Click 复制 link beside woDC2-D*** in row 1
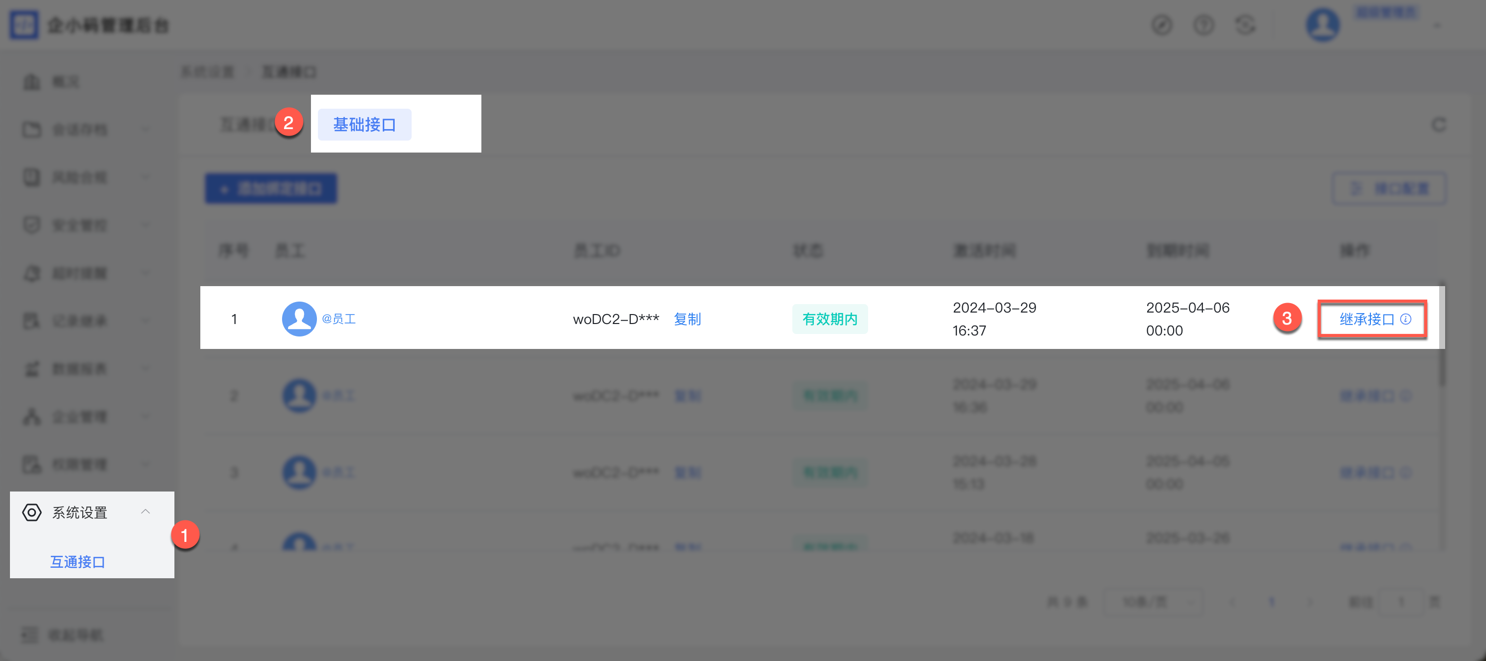 click(687, 319)
